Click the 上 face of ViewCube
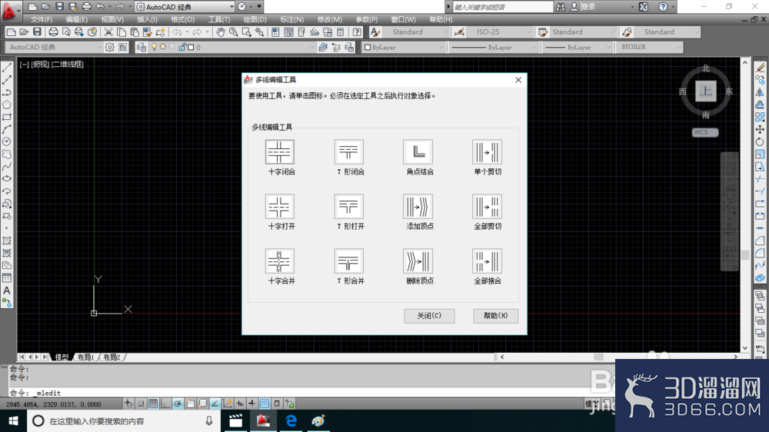Screen dimensions: 769x432 pyautogui.click(x=706, y=91)
